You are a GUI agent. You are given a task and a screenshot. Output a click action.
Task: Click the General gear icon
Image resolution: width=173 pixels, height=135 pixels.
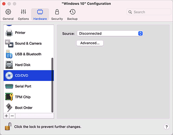8,12
